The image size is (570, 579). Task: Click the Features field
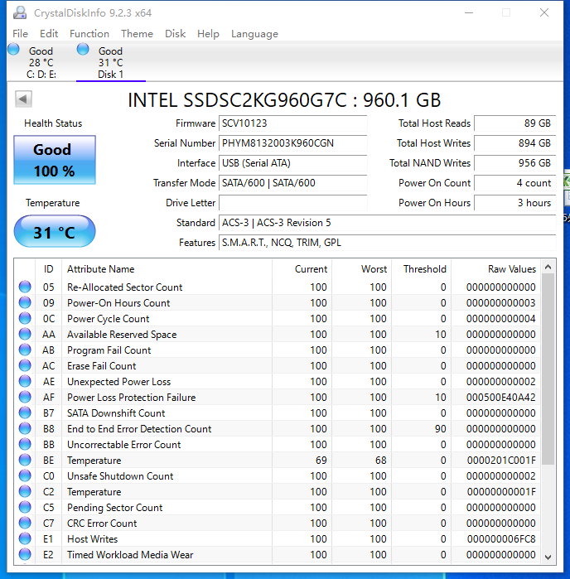tap(388, 243)
